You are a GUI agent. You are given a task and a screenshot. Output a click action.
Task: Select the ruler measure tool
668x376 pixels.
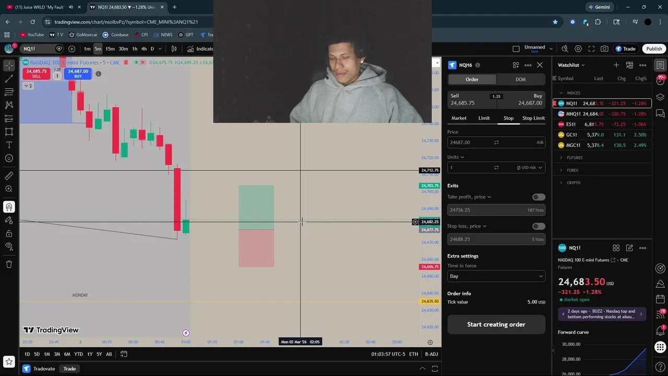coord(9,176)
